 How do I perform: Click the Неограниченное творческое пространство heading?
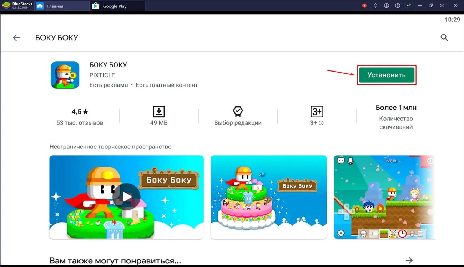(111, 147)
